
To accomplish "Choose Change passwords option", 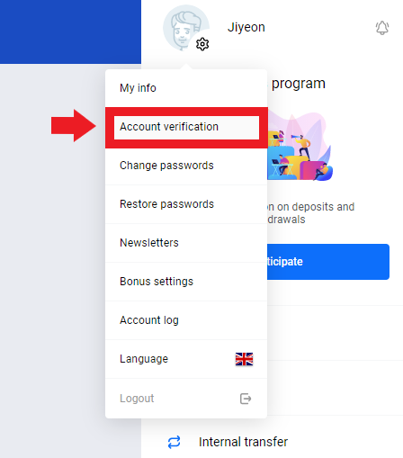I will click(x=186, y=166).
